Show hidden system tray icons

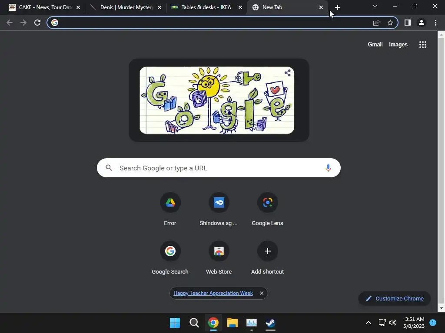369,323
